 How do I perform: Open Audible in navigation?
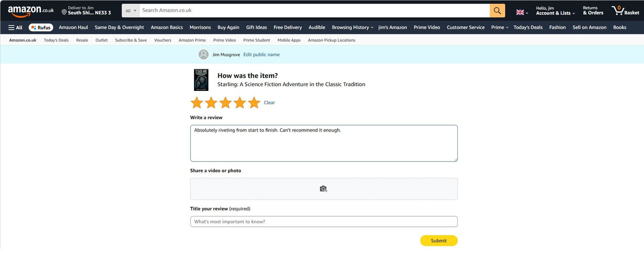317,28
